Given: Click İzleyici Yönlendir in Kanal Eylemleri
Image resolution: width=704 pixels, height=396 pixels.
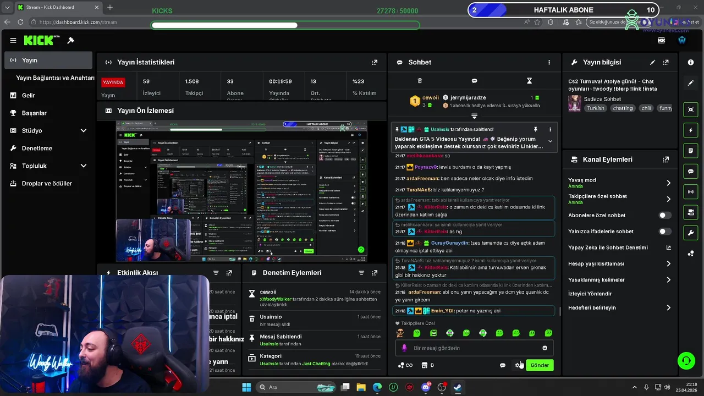Looking at the screenshot, I should 590,294.
